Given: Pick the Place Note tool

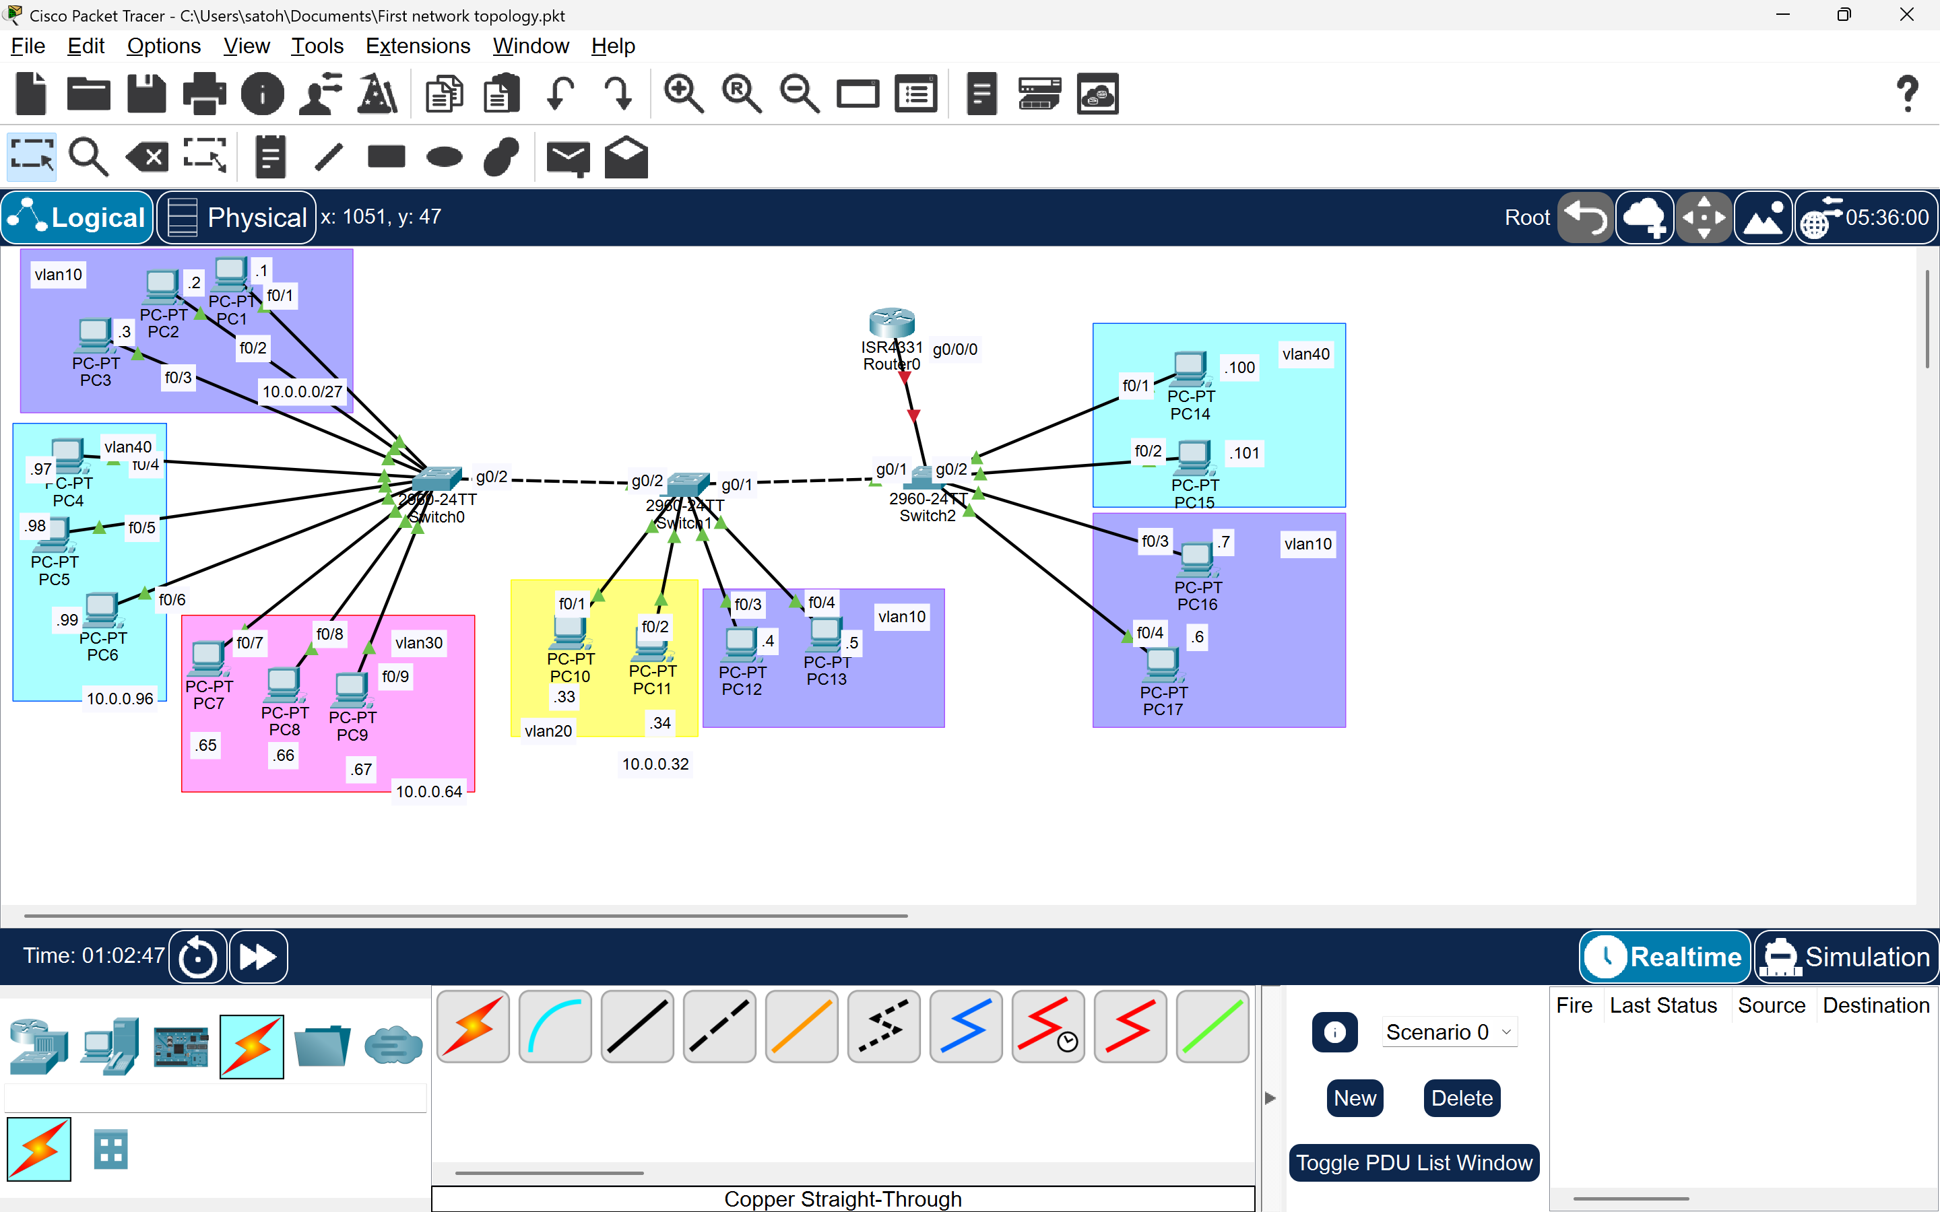Looking at the screenshot, I should (269, 157).
